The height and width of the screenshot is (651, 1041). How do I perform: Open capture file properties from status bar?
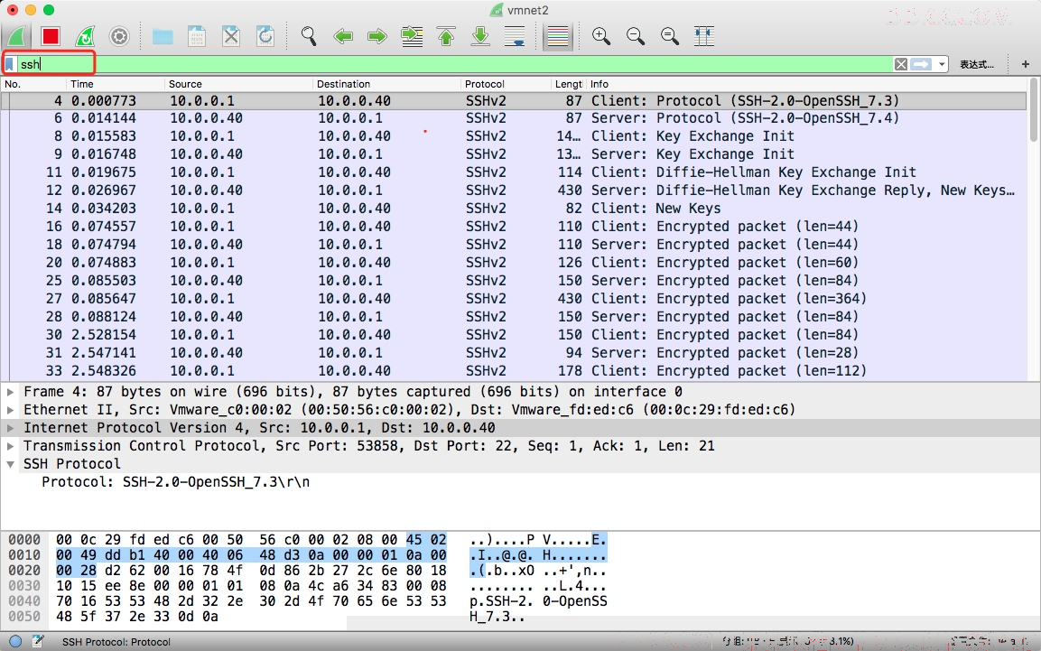pyautogui.click(x=38, y=641)
